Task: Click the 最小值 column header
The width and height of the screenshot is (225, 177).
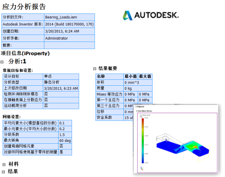Action: coord(131,76)
